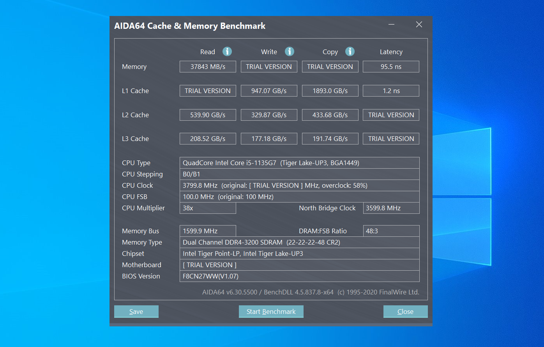Image resolution: width=544 pixels, height=347 pixels.
Task: Close the window with the X icon
Action: coord(419,25)
